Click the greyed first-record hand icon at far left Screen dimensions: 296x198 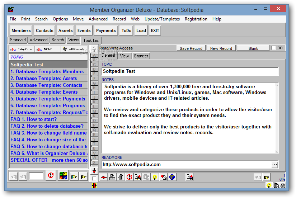point(14,176)
